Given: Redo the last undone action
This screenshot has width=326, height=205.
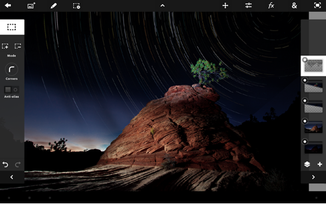Looking at the screenshot, I should click(x=18, y=165).
